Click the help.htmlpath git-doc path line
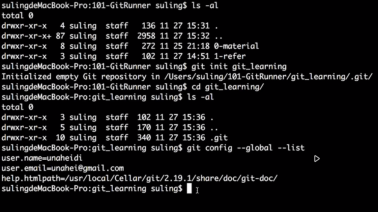378x212 pixels. [140, 178]
